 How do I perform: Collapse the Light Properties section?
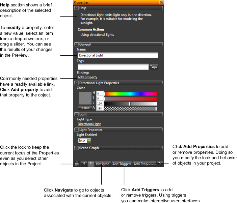[77, 130]
